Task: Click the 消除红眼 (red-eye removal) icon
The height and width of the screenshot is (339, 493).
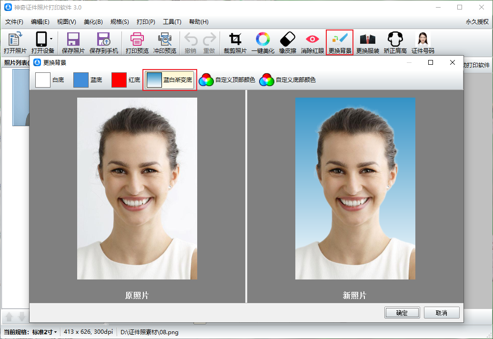Action: [312, 42]
